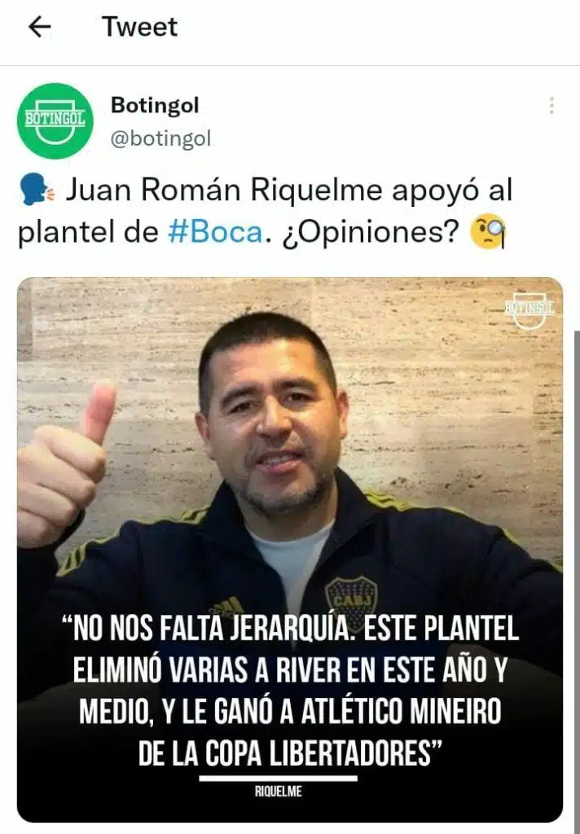Viewport: 580px width, 834px height.
Task: Click the Tweet header title
Action: pyautogui.click(x=139, y=27)
